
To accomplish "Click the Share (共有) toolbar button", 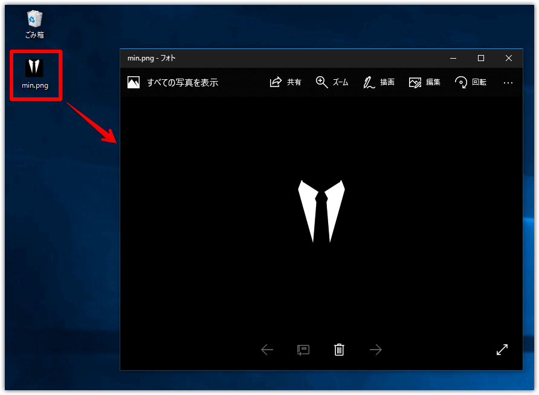I will pos(285,82).
